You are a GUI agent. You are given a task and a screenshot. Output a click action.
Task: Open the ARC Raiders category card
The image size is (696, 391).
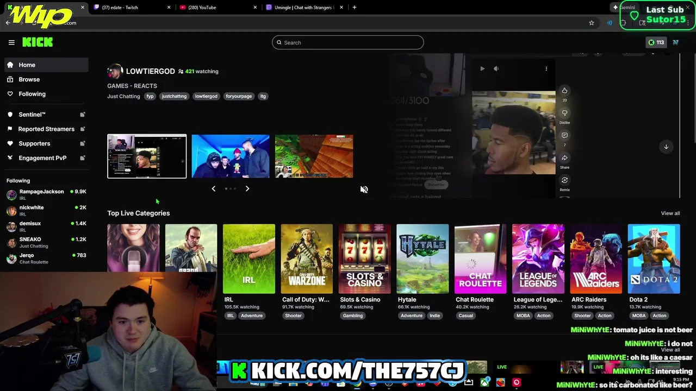pyautogui.click(x=596, y=259)
